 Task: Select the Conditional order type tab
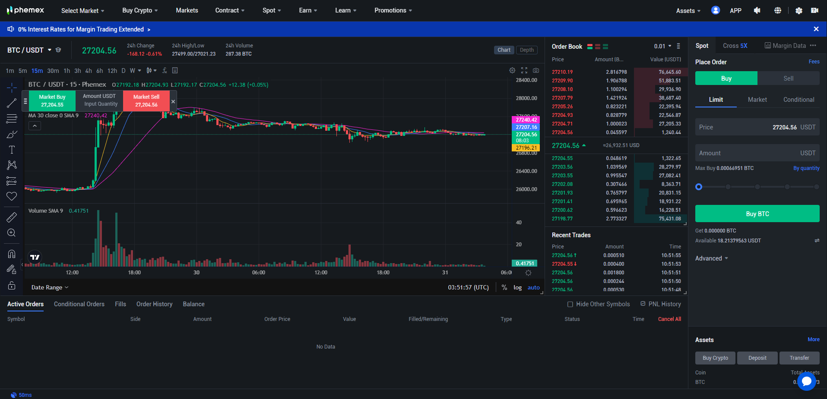[799, 100]
